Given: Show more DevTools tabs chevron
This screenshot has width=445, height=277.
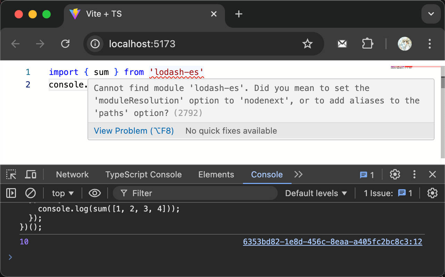Looking at the screenshot, I should (299, 175).
